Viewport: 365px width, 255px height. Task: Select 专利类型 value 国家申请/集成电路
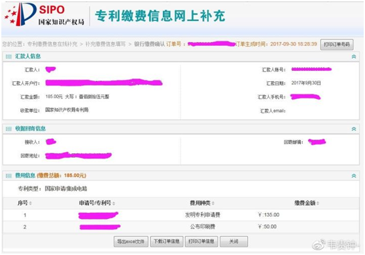tap(66, 189)
